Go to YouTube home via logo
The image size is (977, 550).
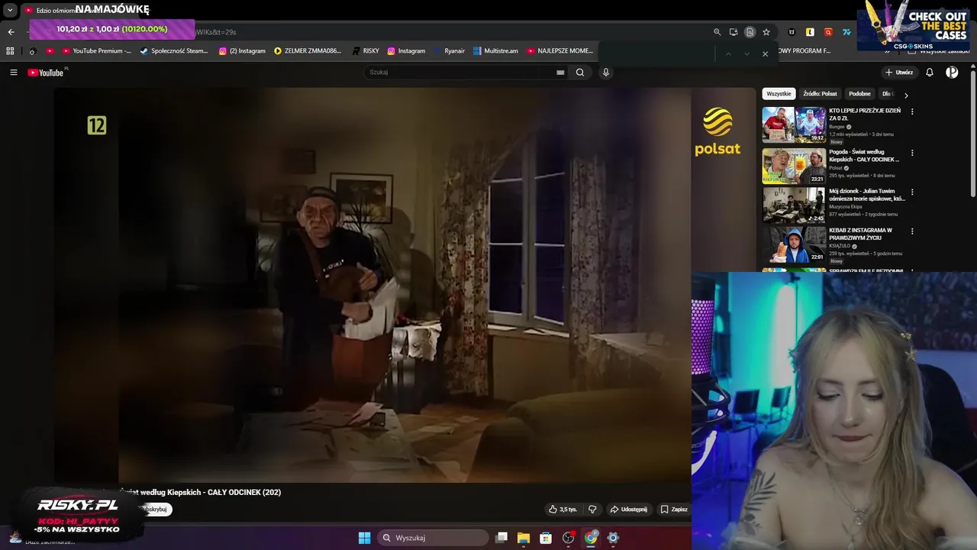pos(46,73)
